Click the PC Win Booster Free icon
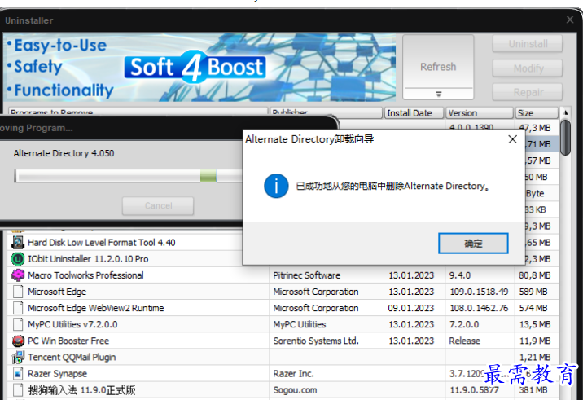This screenshot has width=583, height=400. click(x=18, y=341)
